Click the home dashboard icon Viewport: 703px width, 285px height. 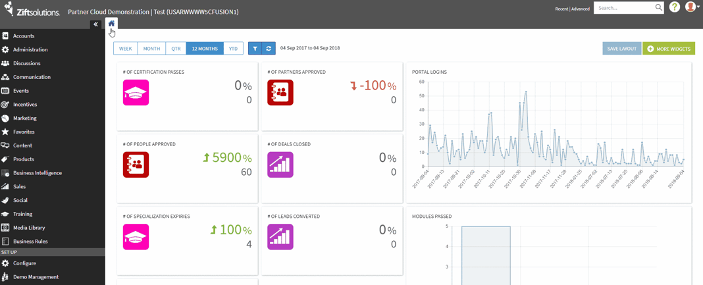111,24
